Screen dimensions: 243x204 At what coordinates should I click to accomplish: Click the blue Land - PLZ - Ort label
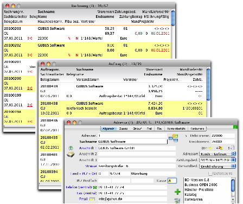click(84, 174)
